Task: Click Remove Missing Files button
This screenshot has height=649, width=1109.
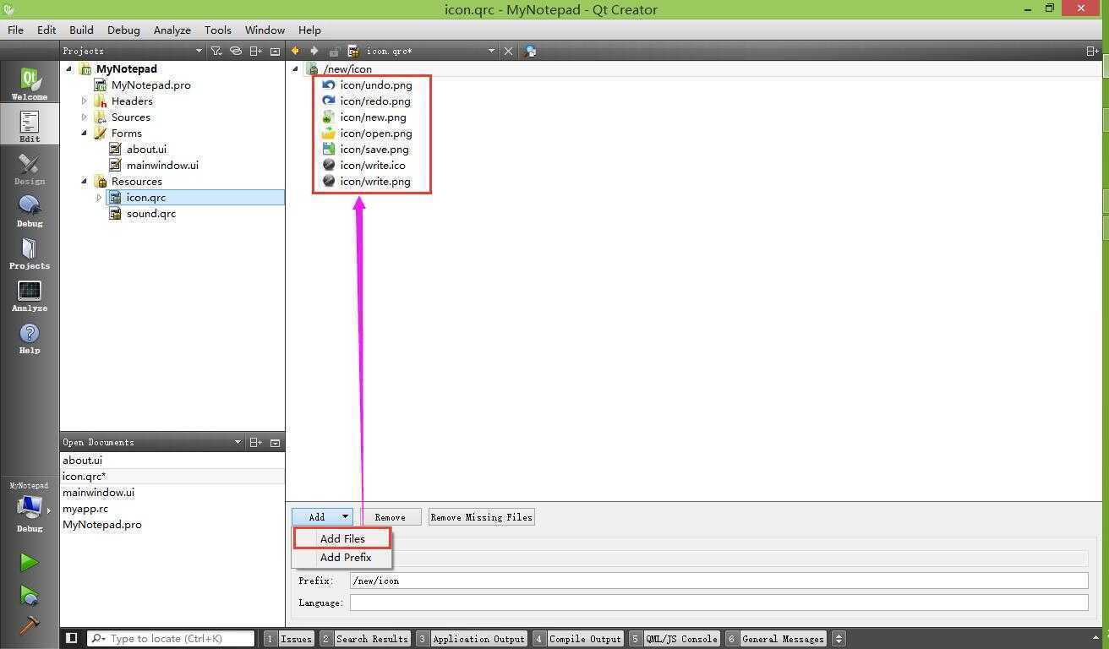Action: (481, 517)
